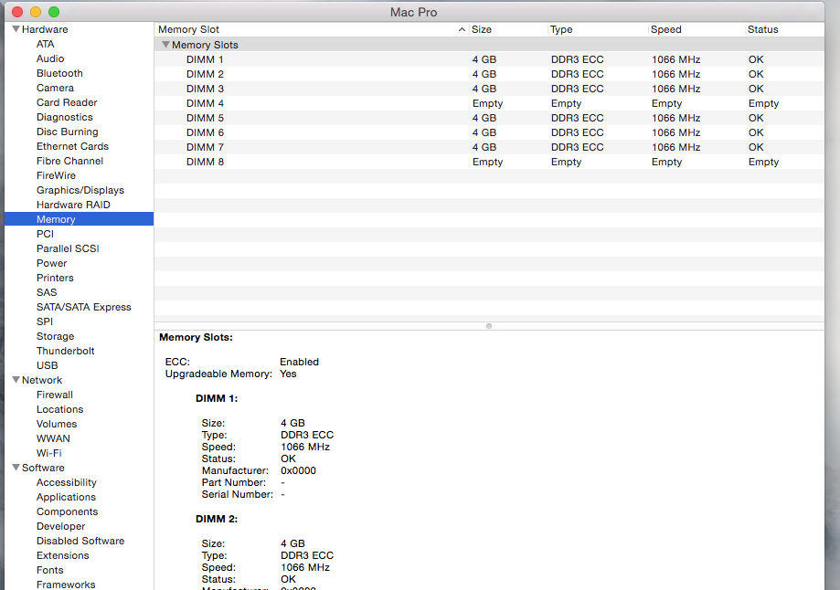Select Thunderbolt in the sidebar

click(x=66, y=351)
